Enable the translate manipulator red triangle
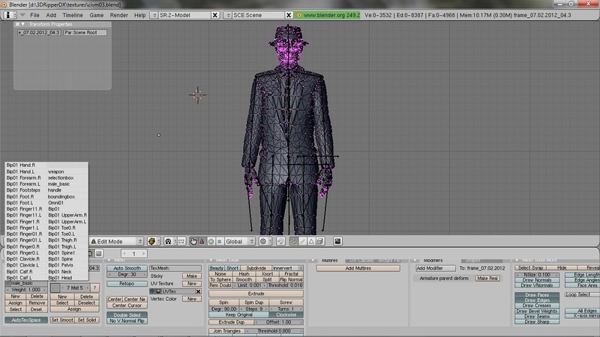Screen dimensions: 600x337 [x=202, y=241]
